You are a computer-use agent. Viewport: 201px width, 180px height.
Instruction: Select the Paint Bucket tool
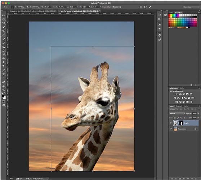tap(4, 58)
